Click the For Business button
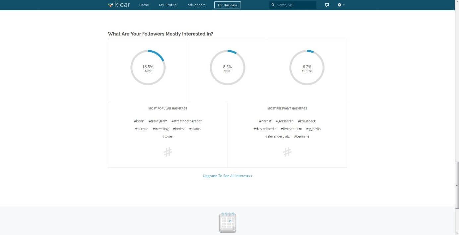 [x=227, y=5]
